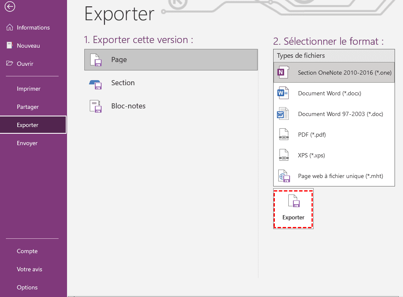Open the Options dialog

27,287
